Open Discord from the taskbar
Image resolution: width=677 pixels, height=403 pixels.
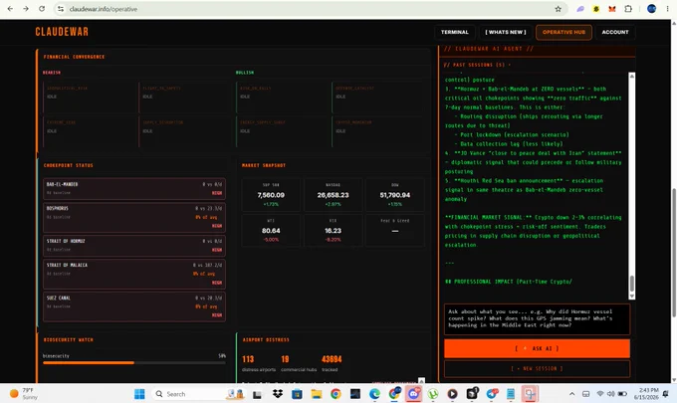click(413, 393)
